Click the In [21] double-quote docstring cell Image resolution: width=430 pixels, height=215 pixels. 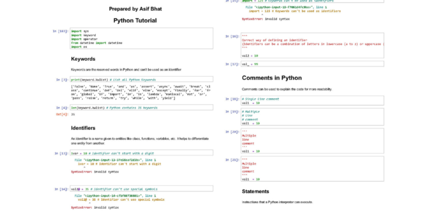(312, 169)
